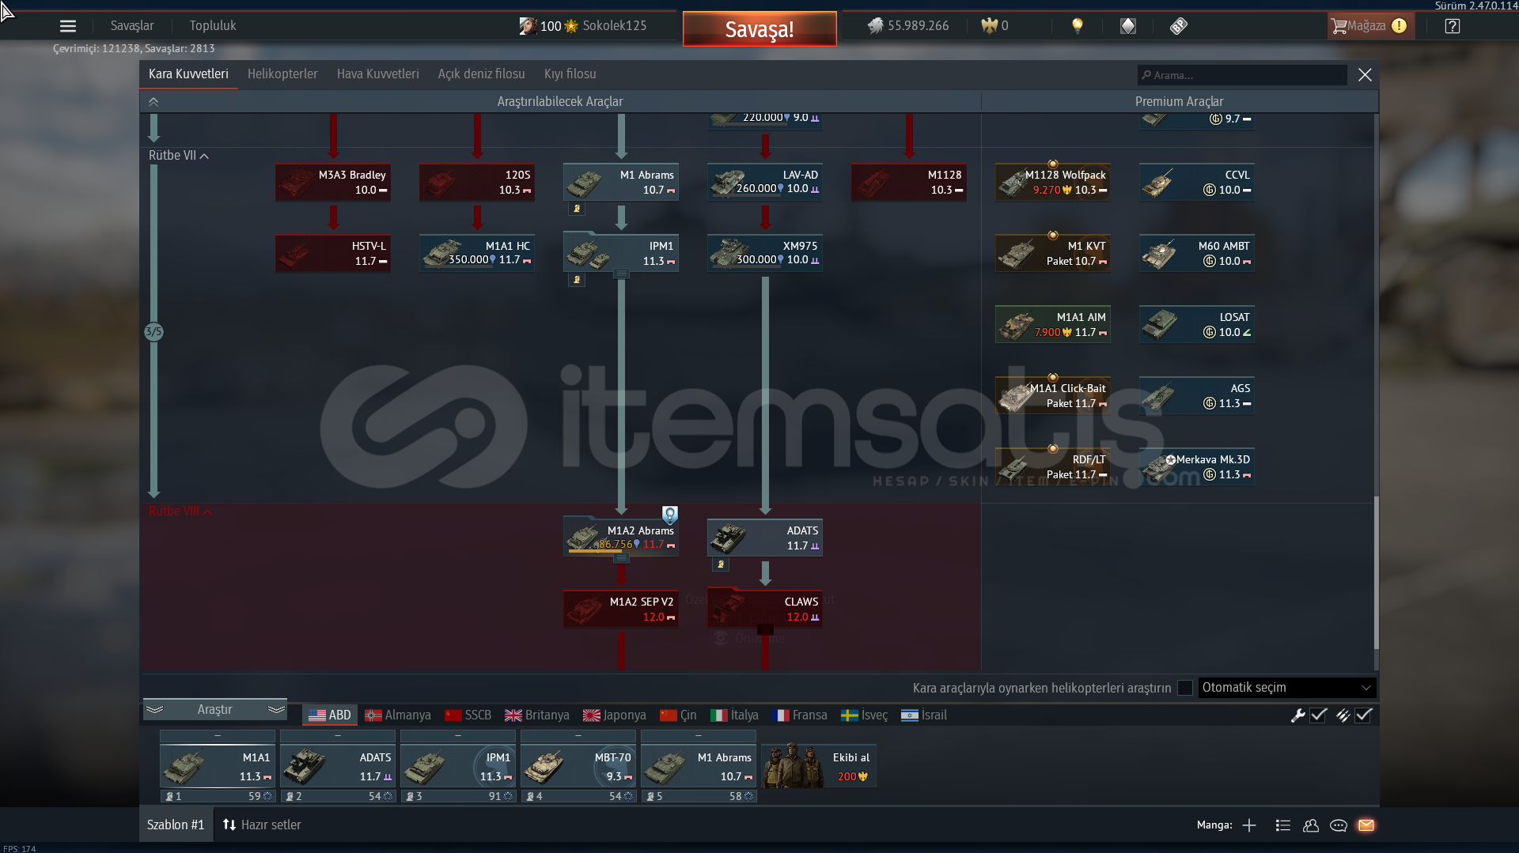Viewport: 1519px width, 853px height.
Task: Expand the IPM1 vehicle group
Action: [622, 274]
